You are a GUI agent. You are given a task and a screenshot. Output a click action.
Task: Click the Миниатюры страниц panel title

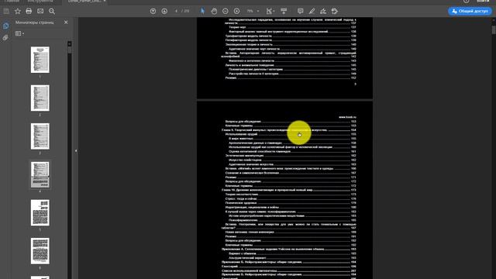pos(34,22)
